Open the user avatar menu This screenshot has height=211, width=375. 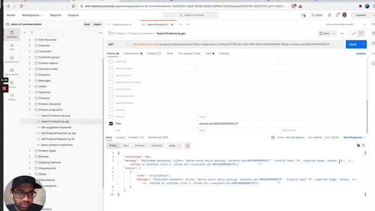345,15
